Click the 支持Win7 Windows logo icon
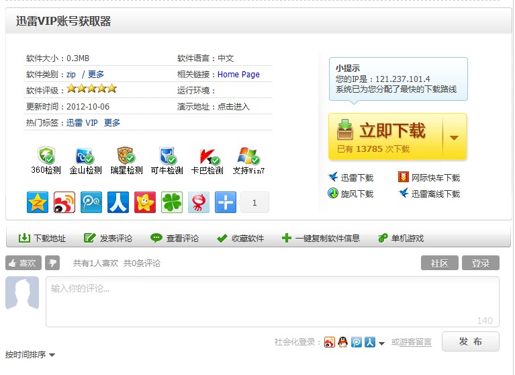The image size is (515, 375). coord(248,156)
